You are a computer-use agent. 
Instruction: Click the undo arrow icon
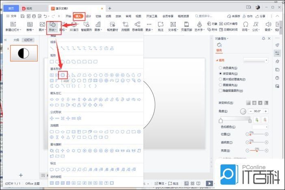[45, 16]
